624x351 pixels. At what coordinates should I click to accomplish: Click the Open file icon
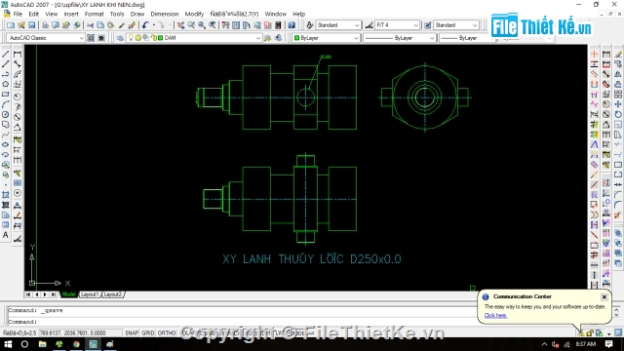pos(21,25)
